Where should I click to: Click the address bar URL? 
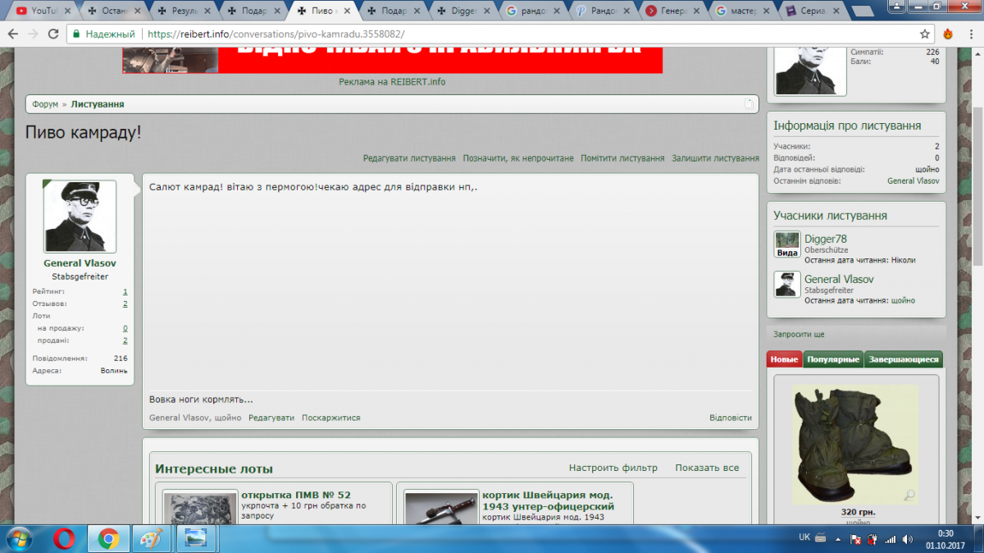point(276,34)
